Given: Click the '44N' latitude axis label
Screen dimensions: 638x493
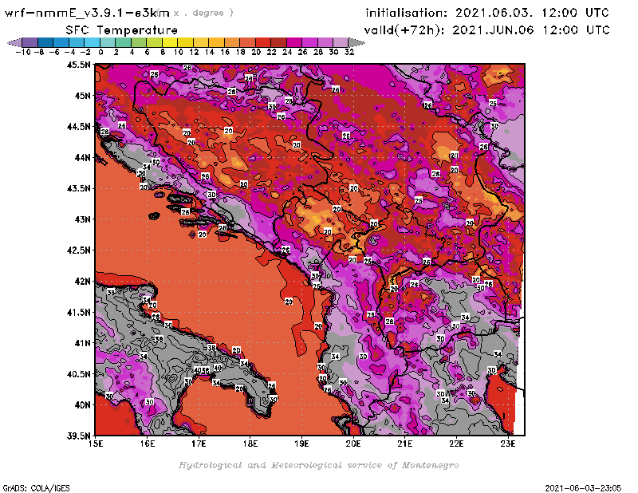Looking at the screenshot, I should point(82,157).
